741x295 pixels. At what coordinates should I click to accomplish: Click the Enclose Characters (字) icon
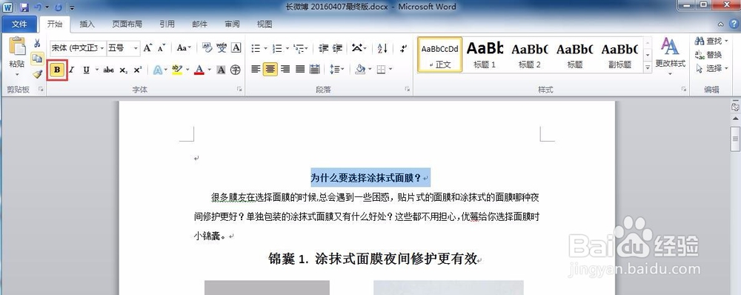tap(236, 70)
